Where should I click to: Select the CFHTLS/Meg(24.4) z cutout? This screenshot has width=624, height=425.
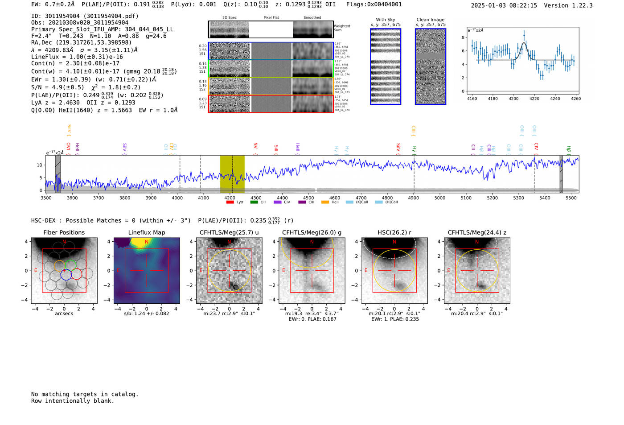click(x=477, y=271)
